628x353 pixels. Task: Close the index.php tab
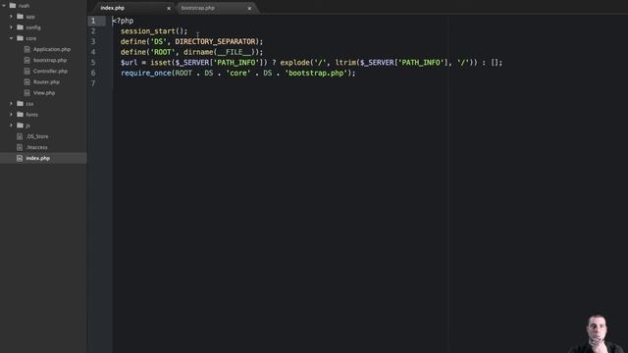click(x=169, y=8)
